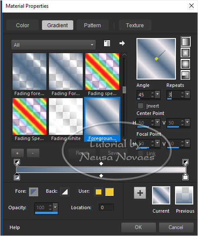Open the Angle value dropdown arrow
The image size is (198, 236).
click(158, 94)
